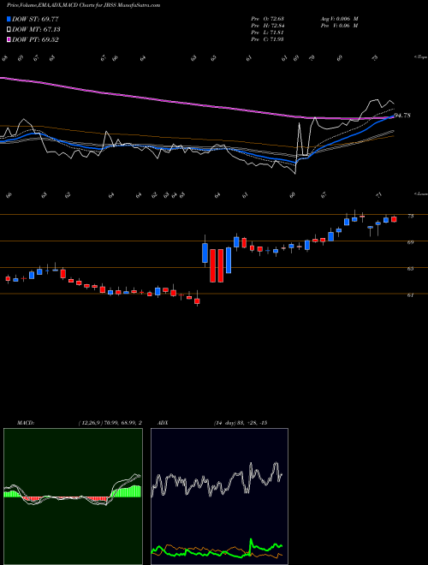The width and height of the screenshot is (428, 565).
Task: Click the 69 price axis label
Action: 411,242
